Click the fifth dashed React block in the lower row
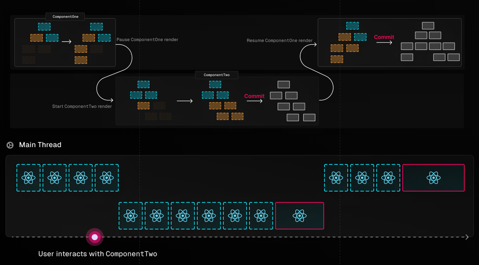This screenshot has height=265, width=479. [235, 216]
